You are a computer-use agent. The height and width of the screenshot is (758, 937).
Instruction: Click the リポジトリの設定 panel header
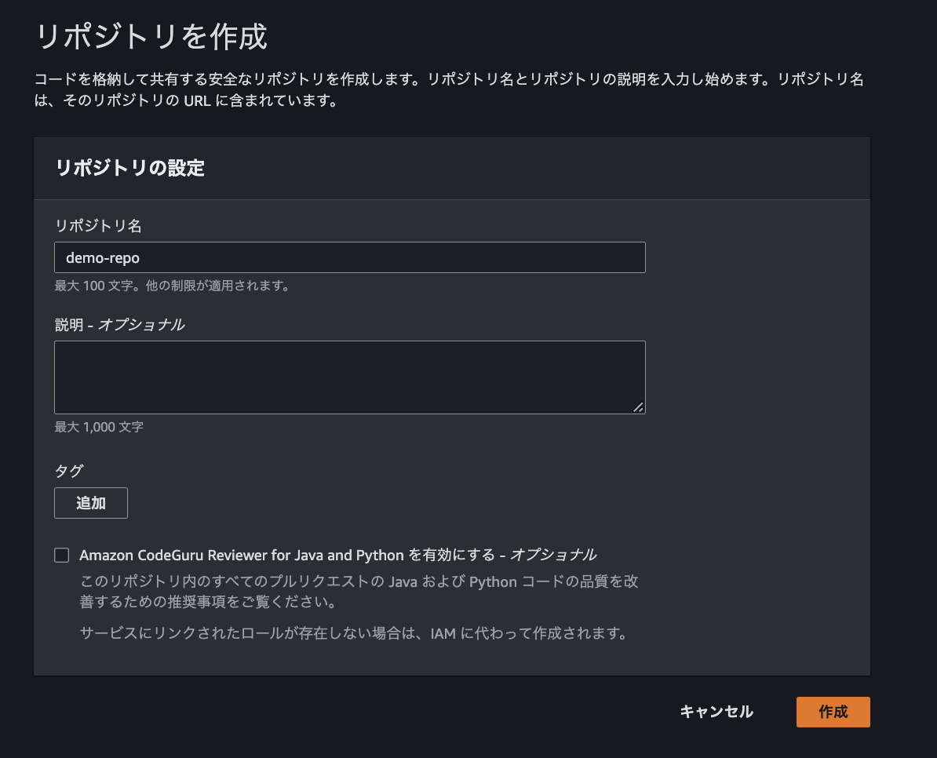[x=130, y=168]
